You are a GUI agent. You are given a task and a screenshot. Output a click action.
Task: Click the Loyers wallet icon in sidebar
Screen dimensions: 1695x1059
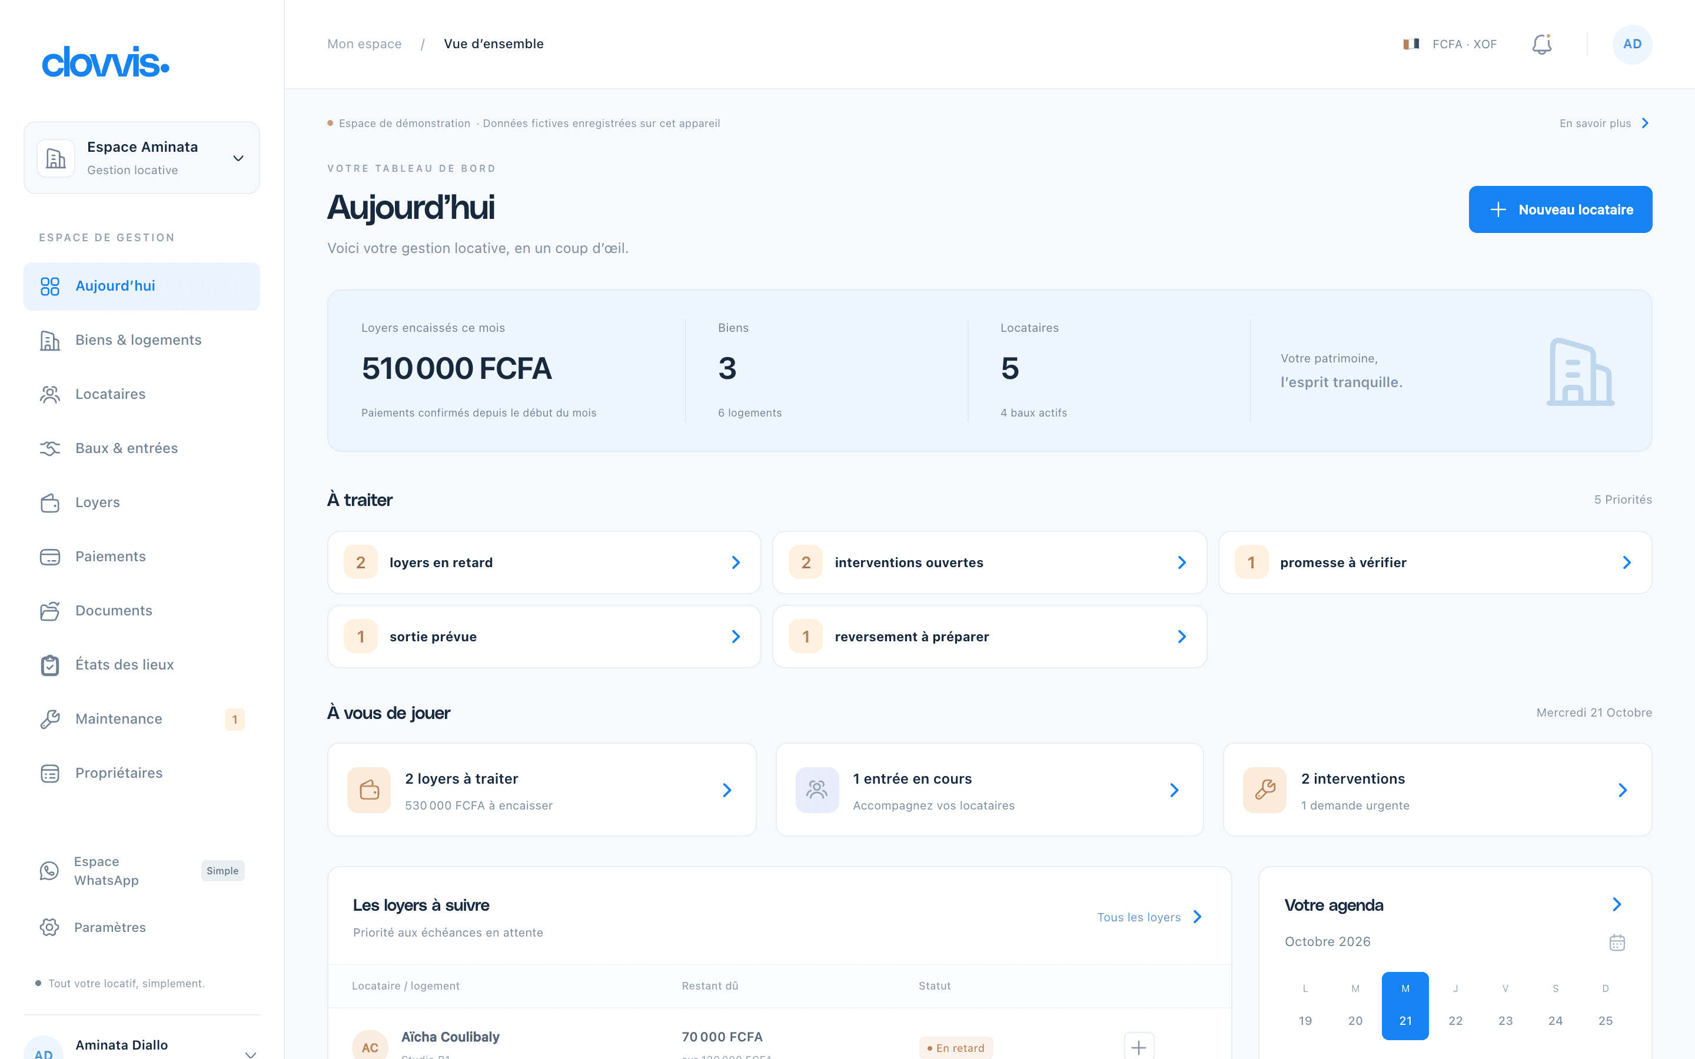(49, 503)
